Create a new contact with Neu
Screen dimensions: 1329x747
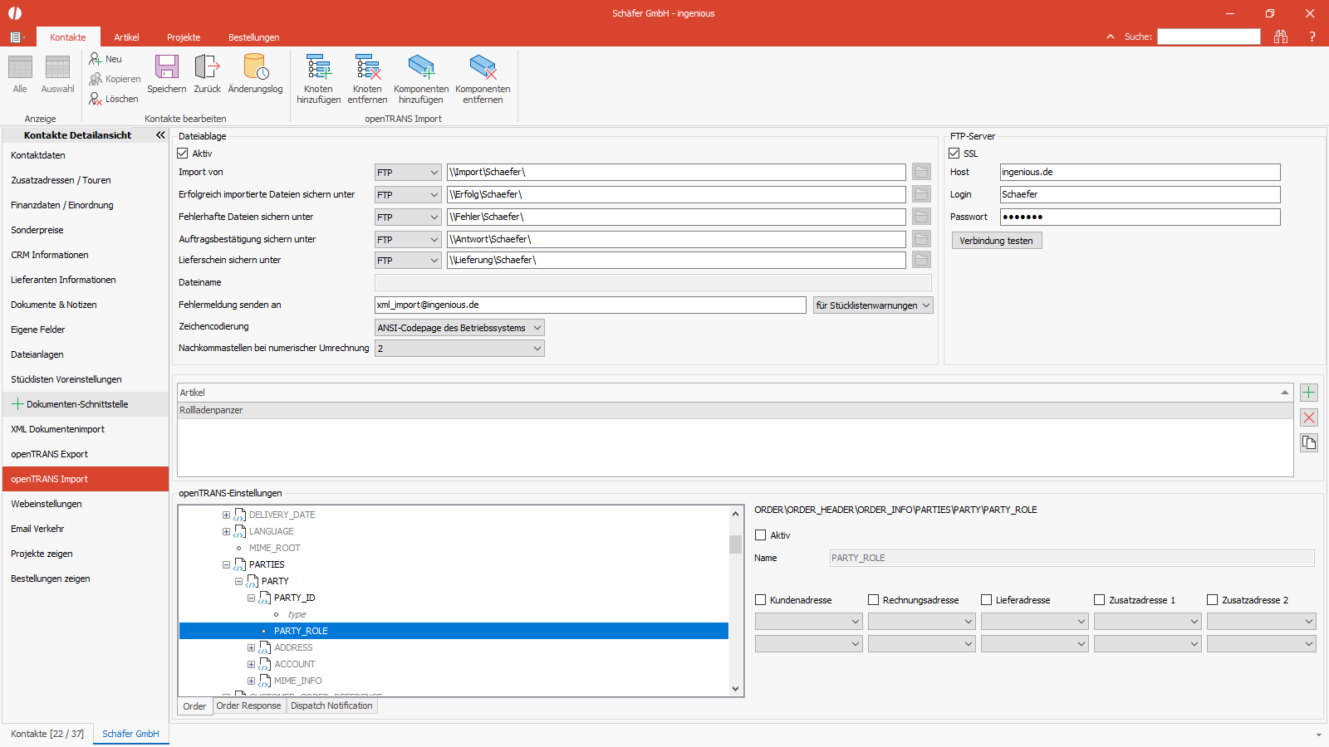[105, 59]
